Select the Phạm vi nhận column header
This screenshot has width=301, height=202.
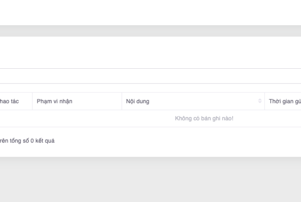coord(54,101)
